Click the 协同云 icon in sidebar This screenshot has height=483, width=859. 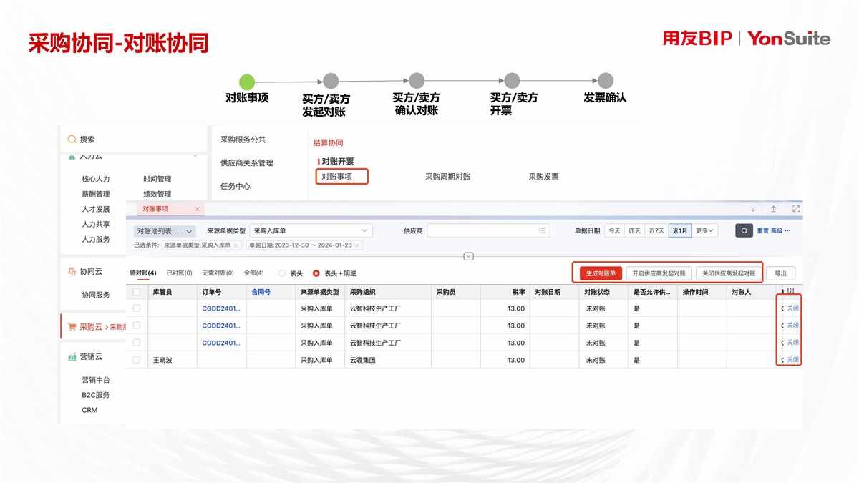tap(72, 271)
